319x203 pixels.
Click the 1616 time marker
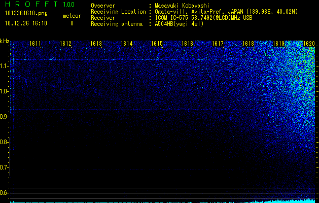187,44
